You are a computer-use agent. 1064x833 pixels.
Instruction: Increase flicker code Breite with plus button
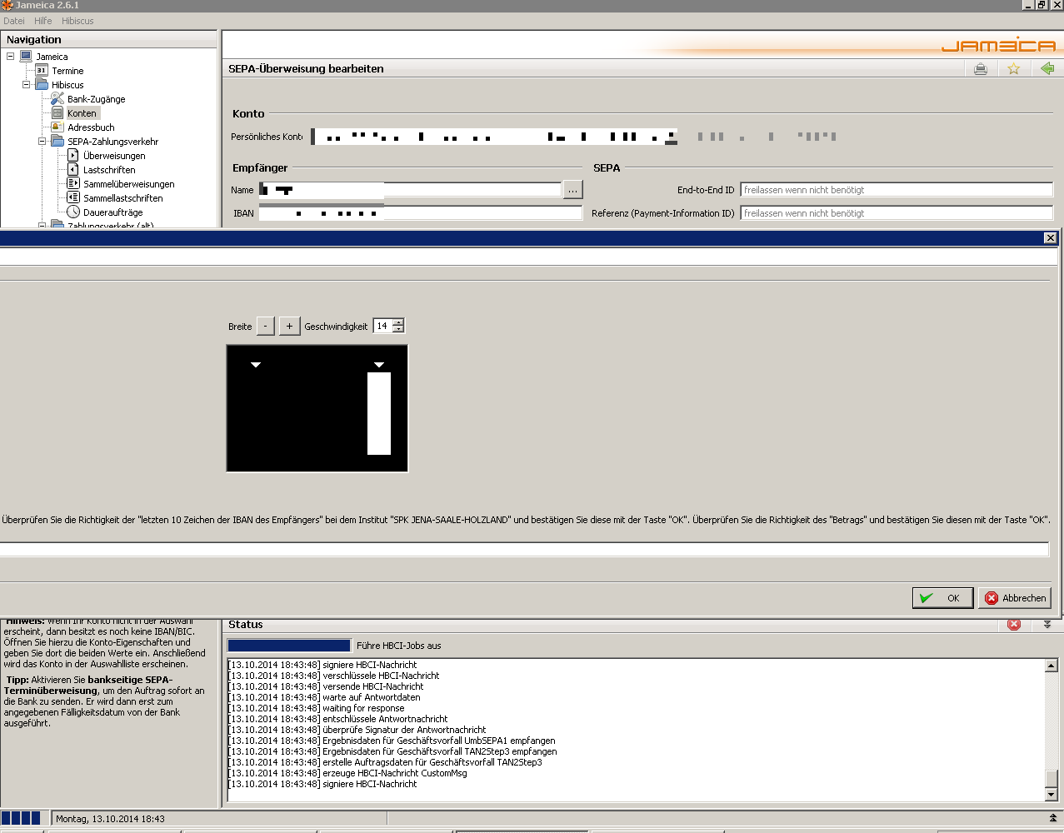click(289, 327)
